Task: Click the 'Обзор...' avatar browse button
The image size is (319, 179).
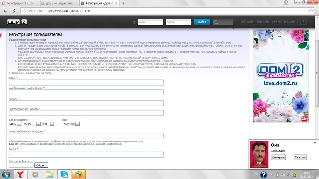Action: click(x=41, y=165)
